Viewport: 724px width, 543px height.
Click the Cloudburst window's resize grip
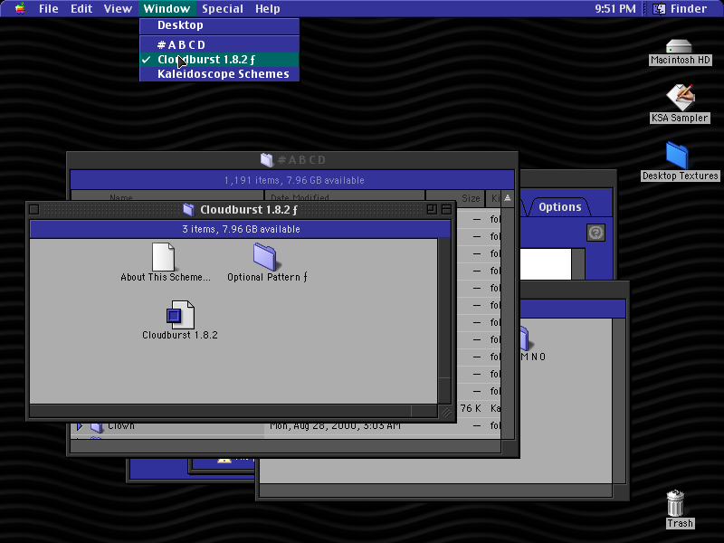[x=446, y=413]
